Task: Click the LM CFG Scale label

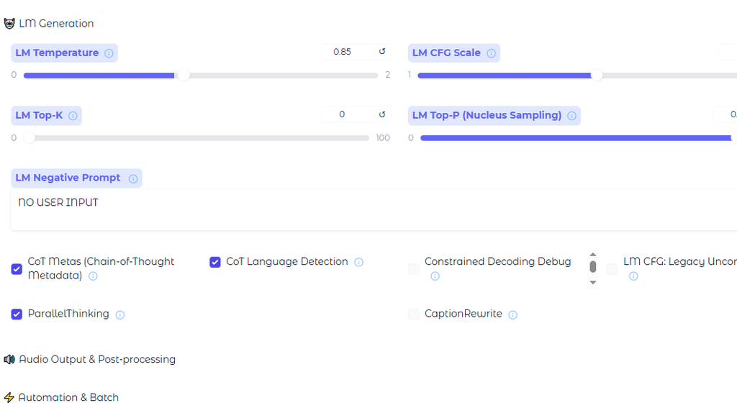Action: (446, 53)
